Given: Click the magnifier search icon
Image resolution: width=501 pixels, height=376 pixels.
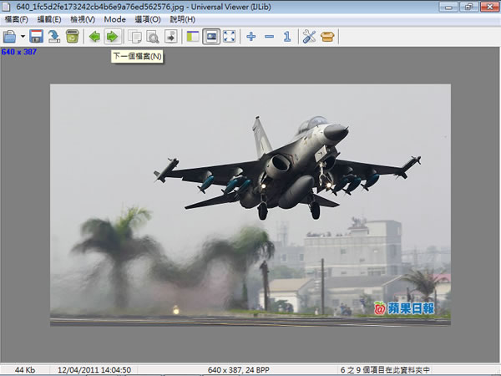Looking at the screenshot, I should click(153, 37).
